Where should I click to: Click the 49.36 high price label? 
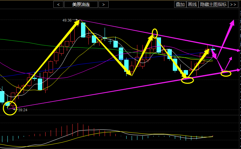[67, 20]
